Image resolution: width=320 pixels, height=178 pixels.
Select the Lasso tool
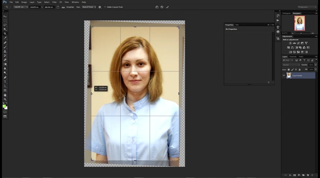pos(5,25)
